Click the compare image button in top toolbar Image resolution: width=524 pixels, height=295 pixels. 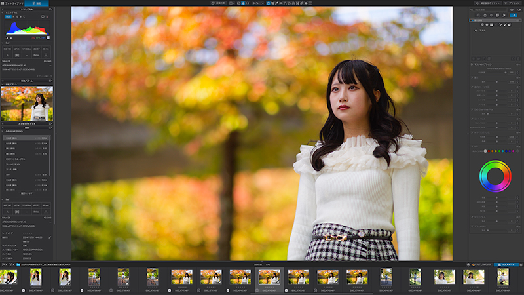coord(219,3)
